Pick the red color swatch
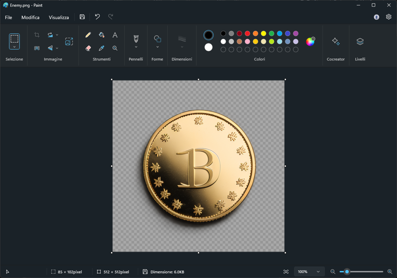The height and width of the screenshot is (278, 397). pyautogui.click(x=247, y=33)
